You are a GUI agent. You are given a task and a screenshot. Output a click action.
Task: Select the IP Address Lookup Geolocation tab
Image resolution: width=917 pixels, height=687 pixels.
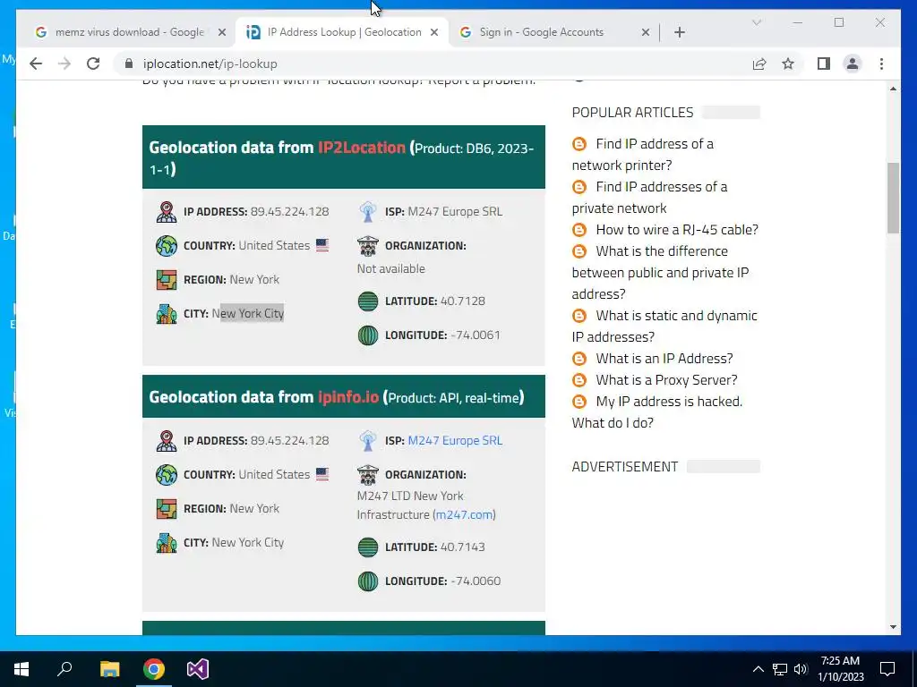[342, 32]
